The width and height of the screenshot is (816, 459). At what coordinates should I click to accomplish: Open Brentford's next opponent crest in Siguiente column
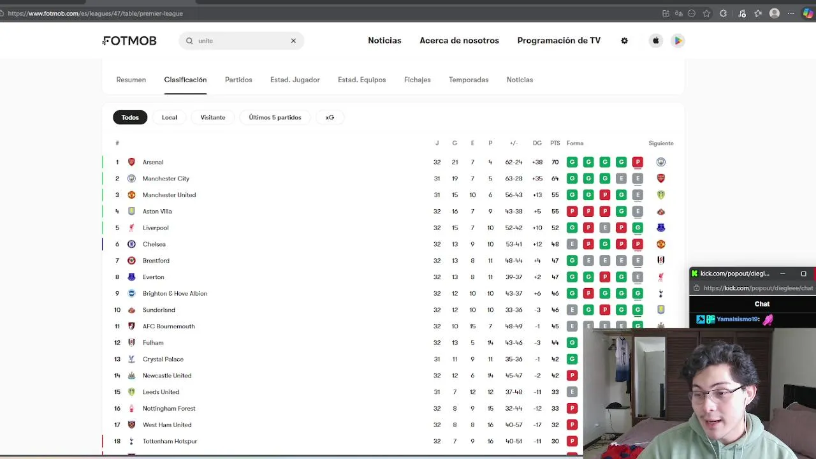pyautogui.click(x=661, y=261)
